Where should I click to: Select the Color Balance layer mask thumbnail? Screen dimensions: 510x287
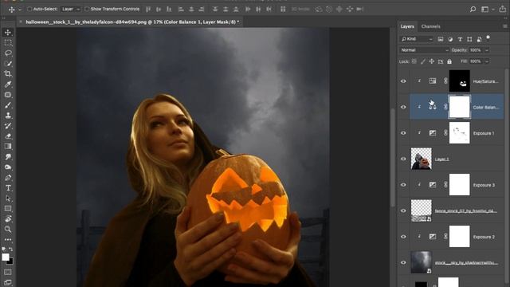tap(459, 107)
